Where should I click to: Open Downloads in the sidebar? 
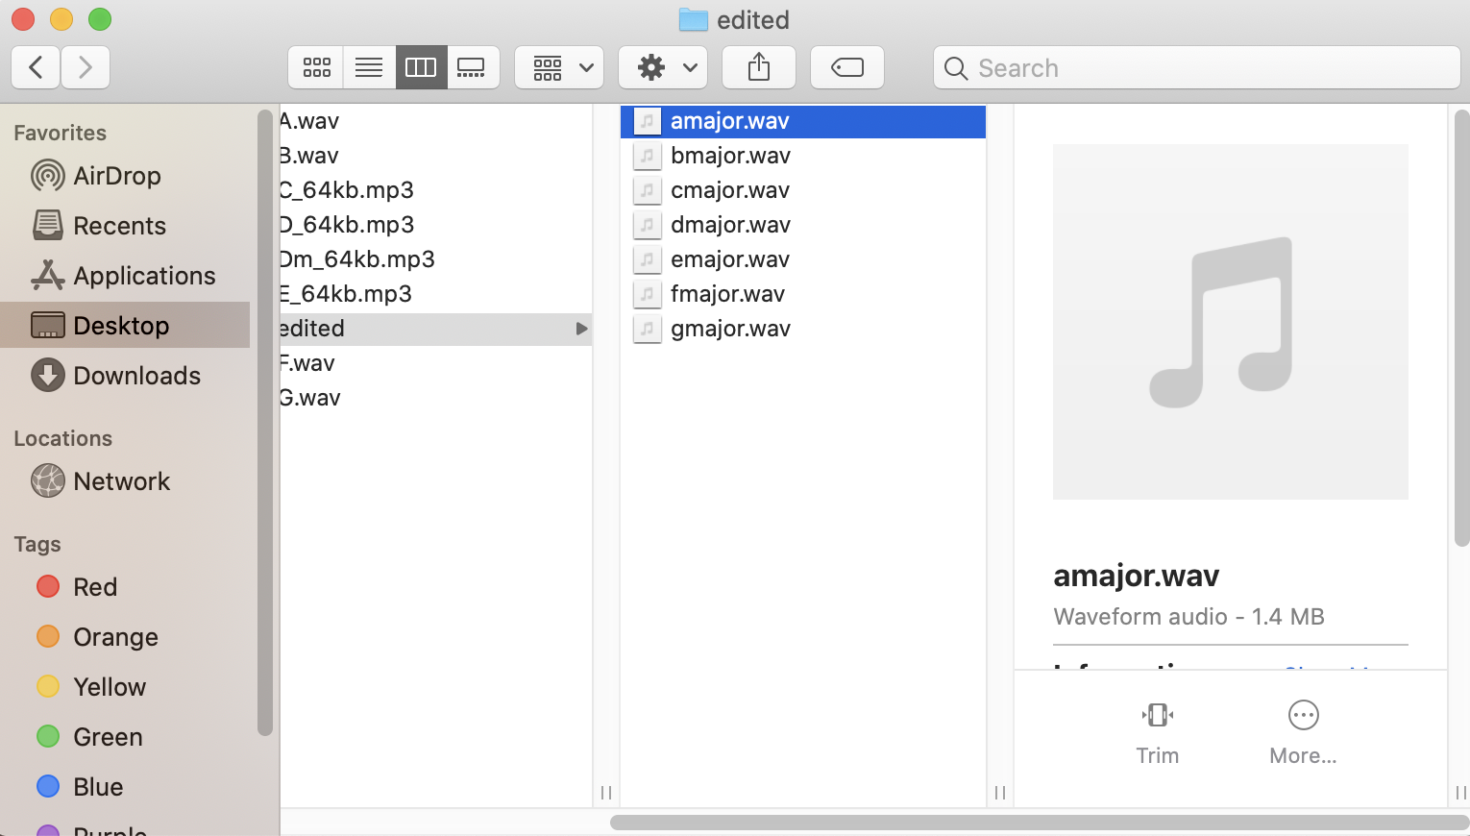[125, 376]
